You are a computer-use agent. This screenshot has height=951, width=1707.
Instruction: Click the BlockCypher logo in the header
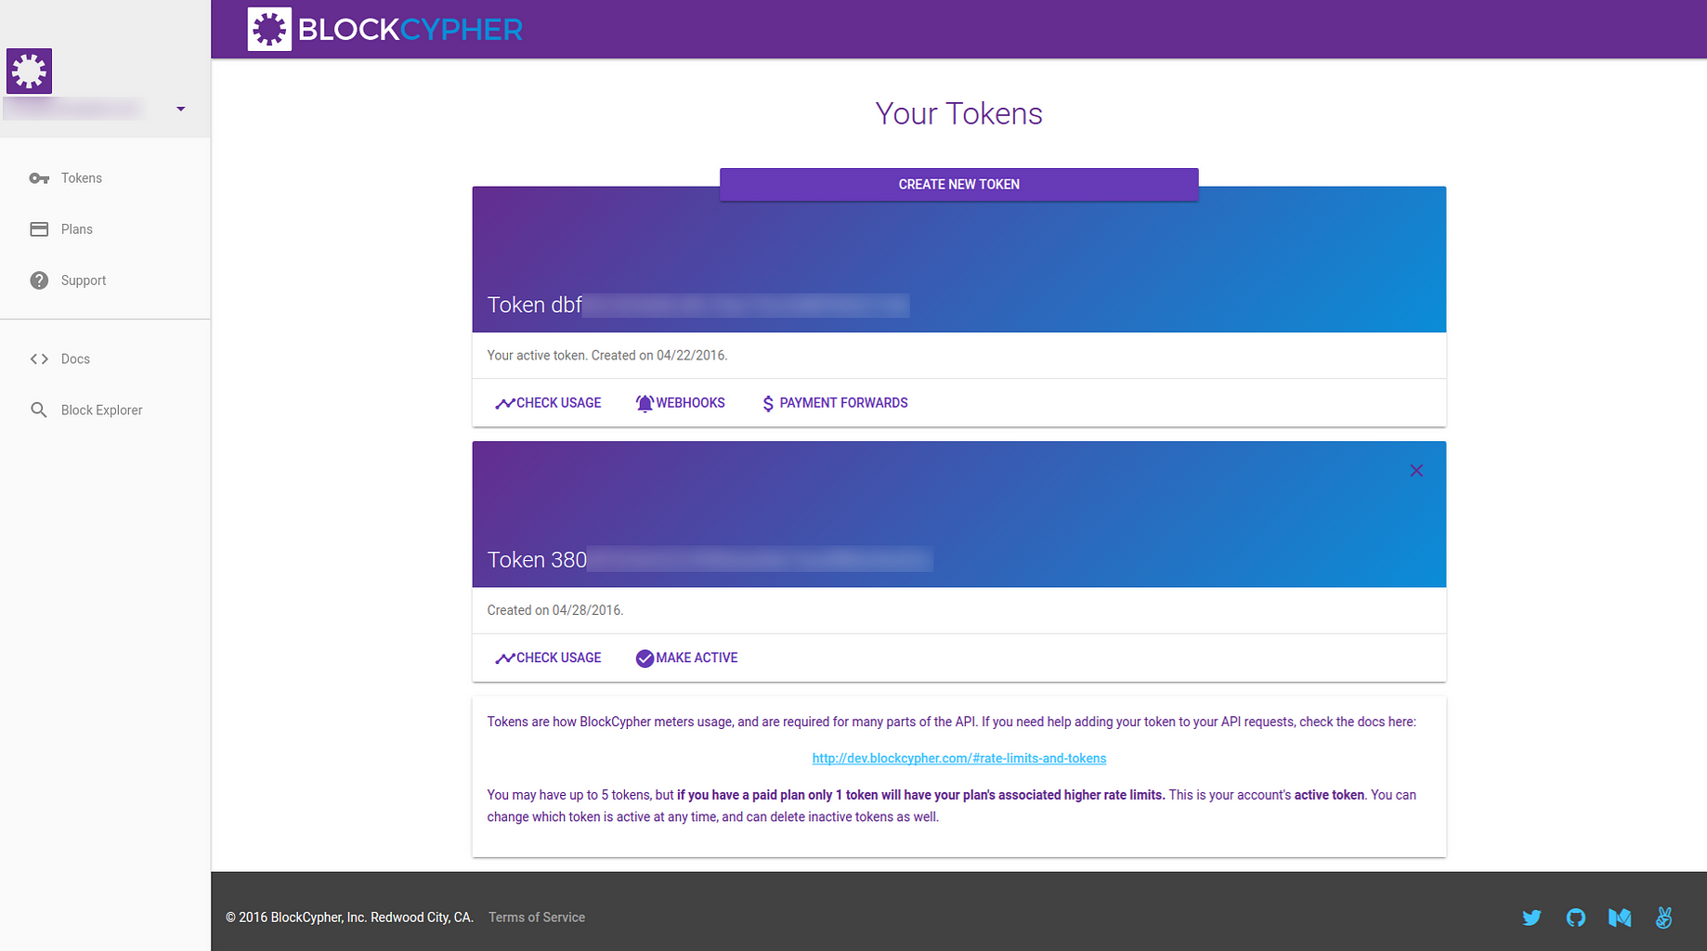384,29
